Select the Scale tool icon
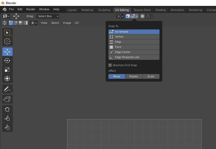The image size is (216, 149). pyautogui.click(x=7, y=69)
